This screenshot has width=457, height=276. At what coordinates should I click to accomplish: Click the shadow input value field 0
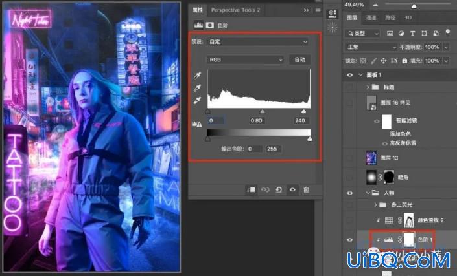[x=216, y=121]
